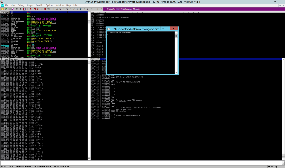This screenshot has width=285, height=168.
Task: Show source with 's' toolbar button
Action: 98,9
